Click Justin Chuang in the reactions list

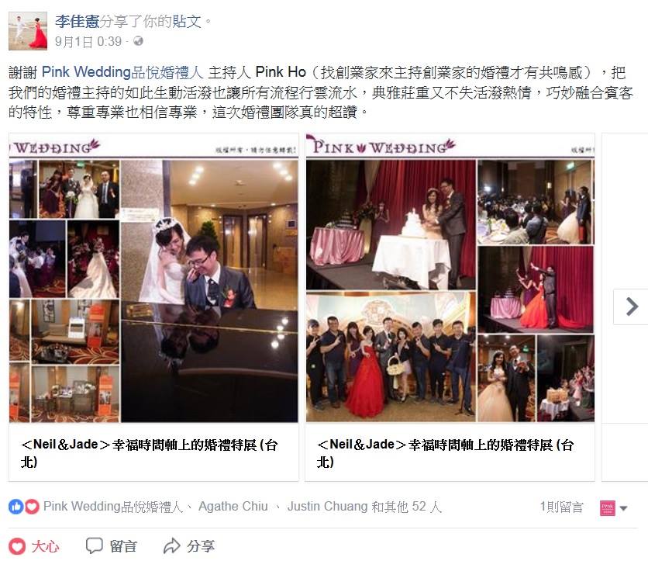click(327, 507)
